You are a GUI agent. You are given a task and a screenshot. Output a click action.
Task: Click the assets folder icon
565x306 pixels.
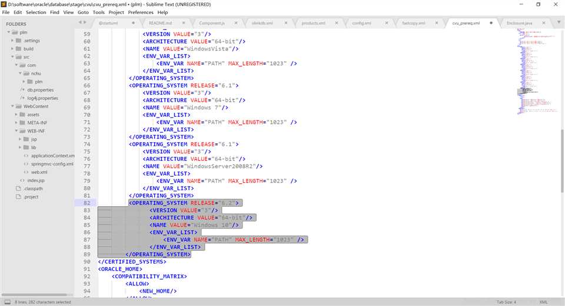22,115
